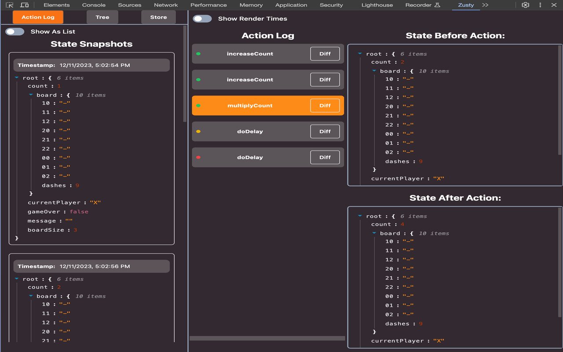This screenshot has width=563, height=352.
Task: Switch to the Tree tab
Action: [102, 17]
